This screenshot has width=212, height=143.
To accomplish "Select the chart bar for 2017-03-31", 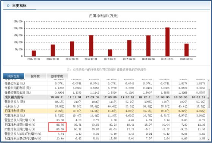I will 110,53.
